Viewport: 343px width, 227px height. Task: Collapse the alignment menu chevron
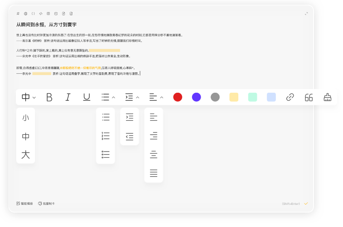click(162, 97)
